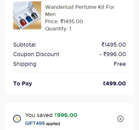Image resolution: width=139 pixels, height=130 pixels.
Task: Remove the applied GIFT499 coupon
Action: [120, 119]
